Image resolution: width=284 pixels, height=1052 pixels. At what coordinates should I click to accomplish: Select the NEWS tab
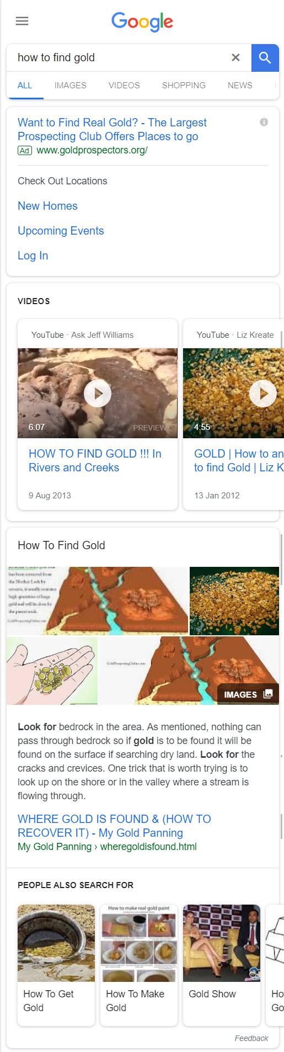(x=240, y=86)
